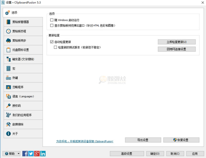Image resolution: width=206 pixels, height=158 pixels.
Task: Open the Twitter social icon
Action: coord(31,154)
